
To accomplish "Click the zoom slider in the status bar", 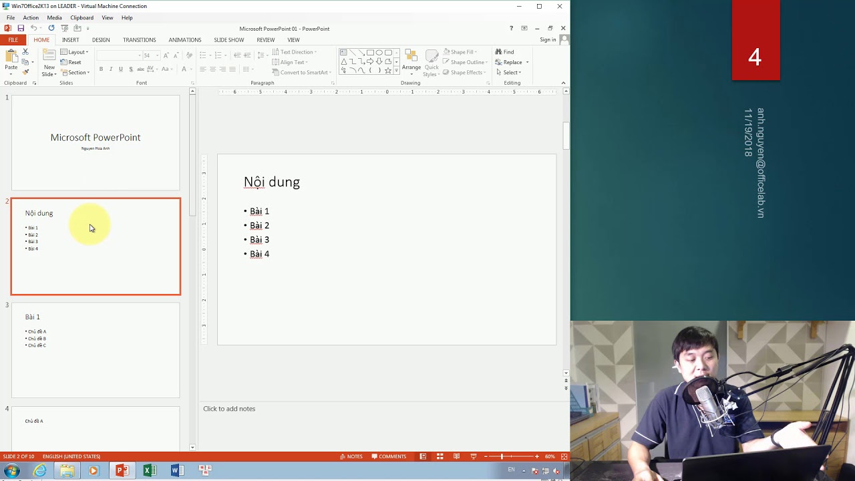I will point(511,456).
